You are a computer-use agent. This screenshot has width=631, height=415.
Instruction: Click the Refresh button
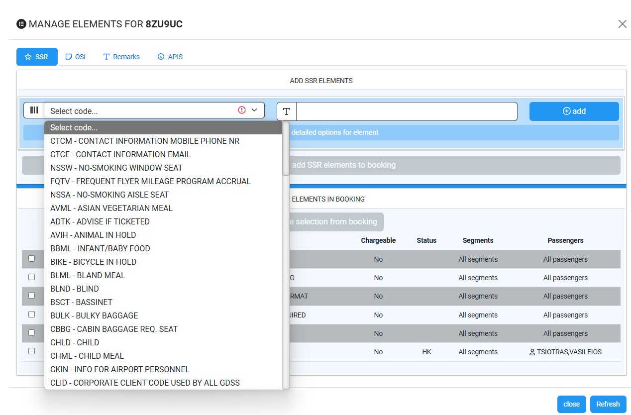point(608,404)
